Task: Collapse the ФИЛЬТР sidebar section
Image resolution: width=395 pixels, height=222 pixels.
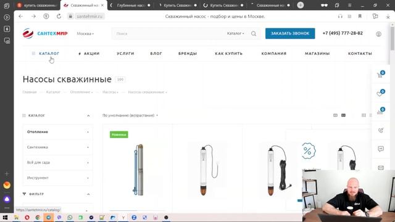Action: [x=88, y=194]
